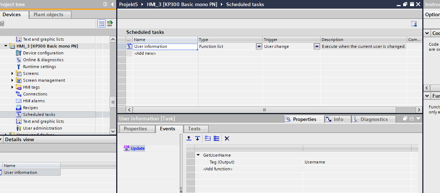Click <Add new> in Scheduled tasks table
Viewport: 440px width, 193px height.
coord(145,53)
